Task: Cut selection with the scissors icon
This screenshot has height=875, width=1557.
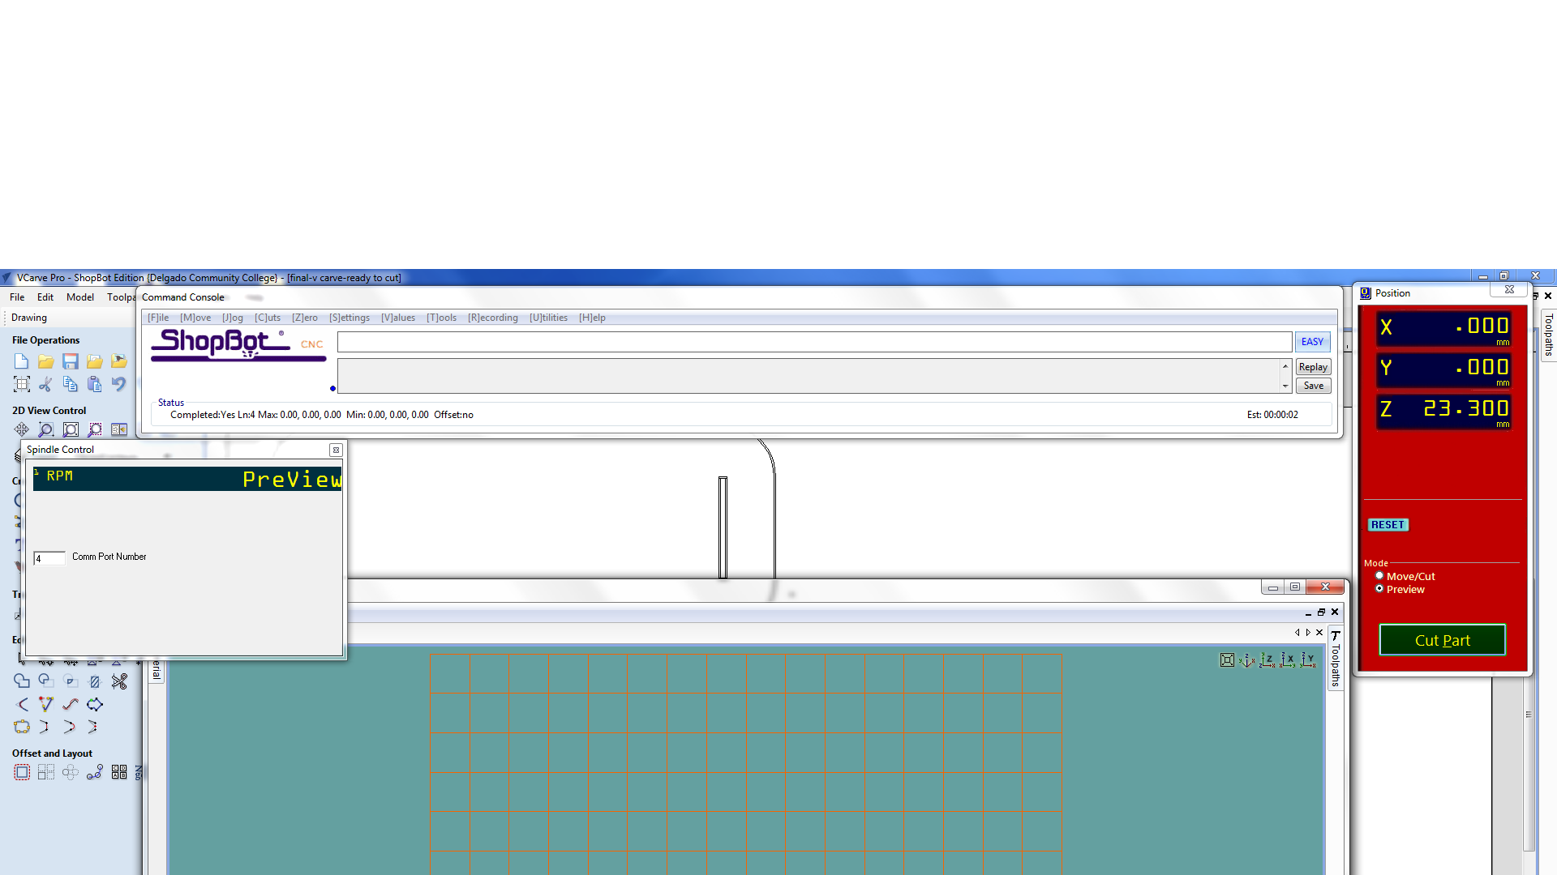Action: [x=46, y=384]
